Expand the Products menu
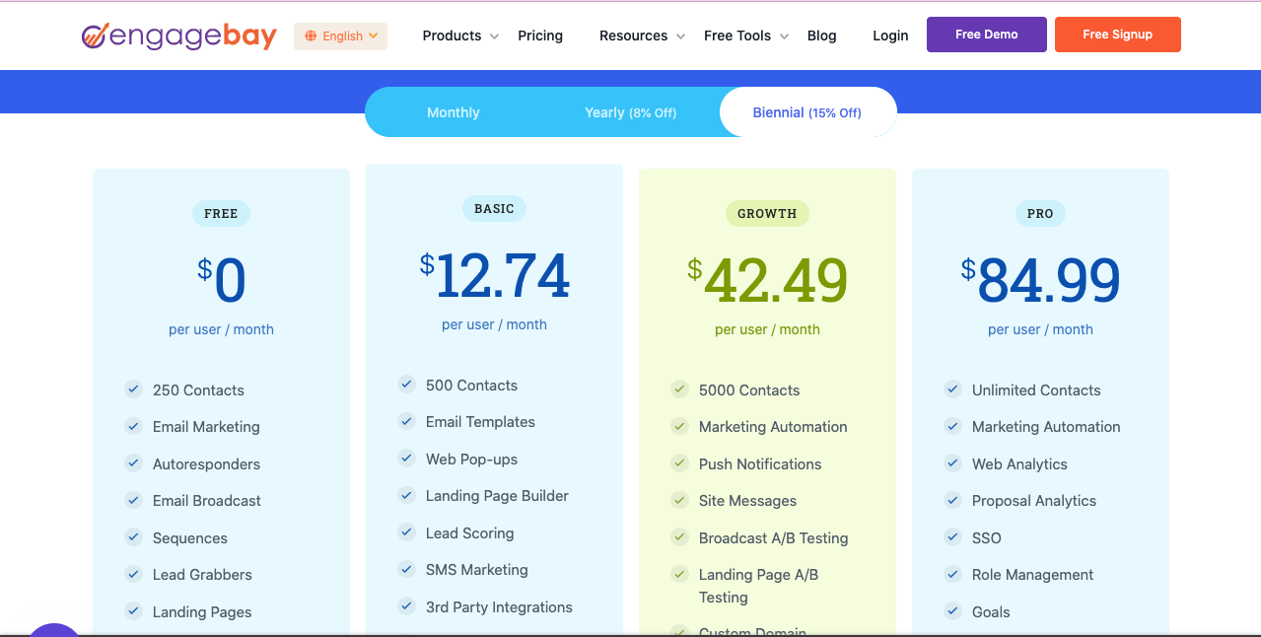This screenshot has width=1261, height=637. click(460, 35)
